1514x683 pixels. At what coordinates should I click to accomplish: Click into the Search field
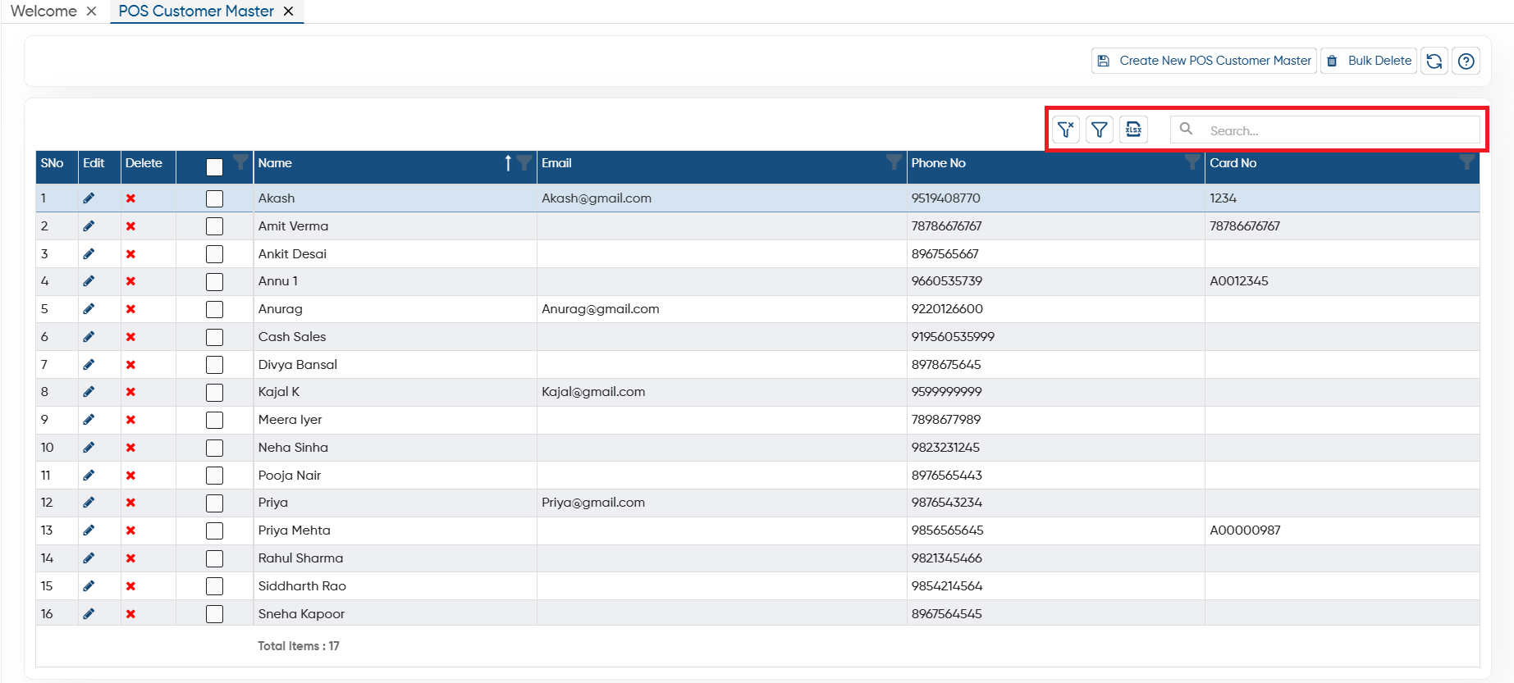[1325, 130]
